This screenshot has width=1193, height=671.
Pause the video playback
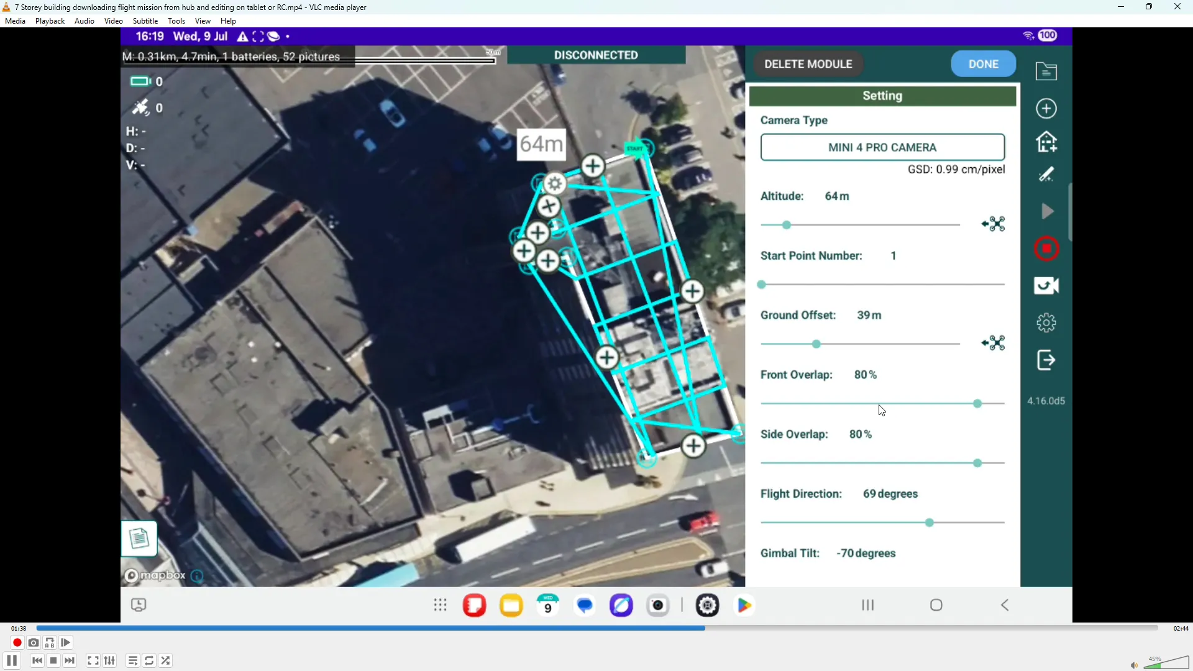11,660
